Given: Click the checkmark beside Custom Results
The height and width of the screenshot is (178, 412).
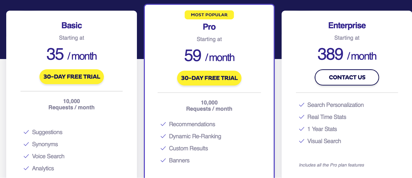Looking at the screenshot, I should (x=163, y=148).
